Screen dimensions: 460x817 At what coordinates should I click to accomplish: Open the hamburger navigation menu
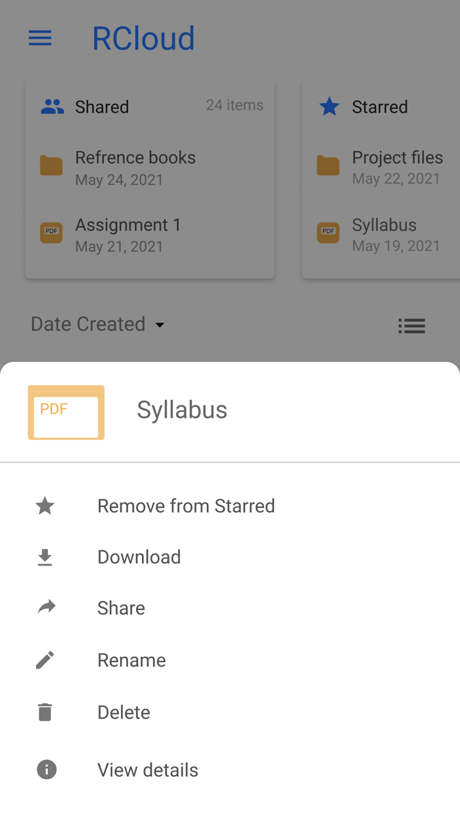[39, 38]
